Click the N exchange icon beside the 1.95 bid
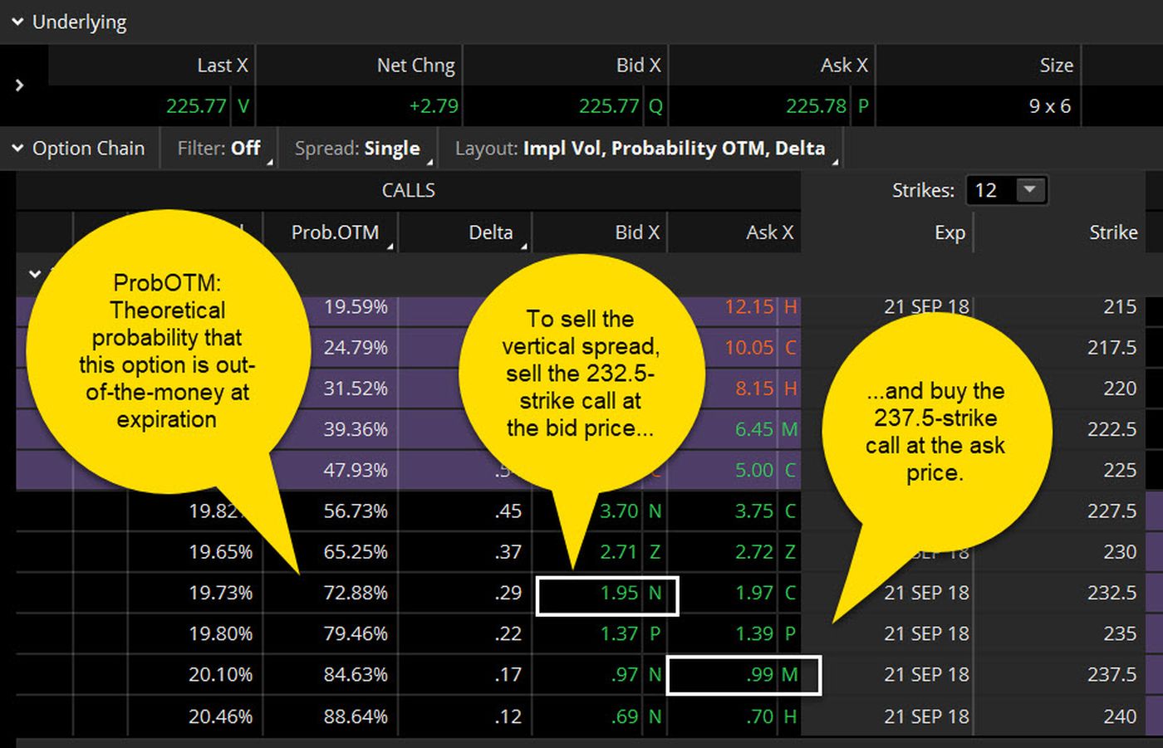 click(654, 593)
